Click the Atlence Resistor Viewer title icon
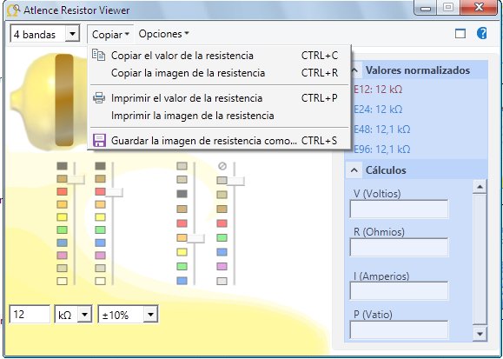Screen dimensions: 503x359 (x=14, y=10)
